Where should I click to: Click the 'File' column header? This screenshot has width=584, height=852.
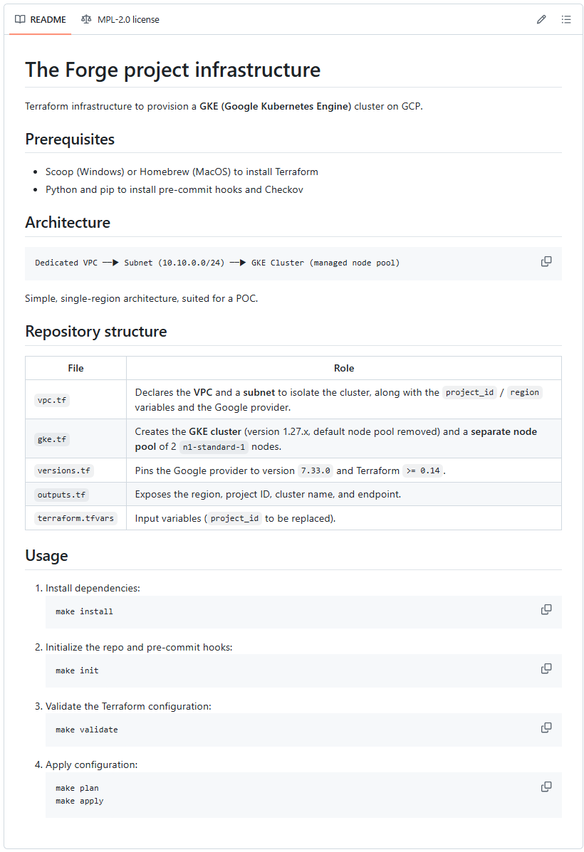(x=75, y=369)
